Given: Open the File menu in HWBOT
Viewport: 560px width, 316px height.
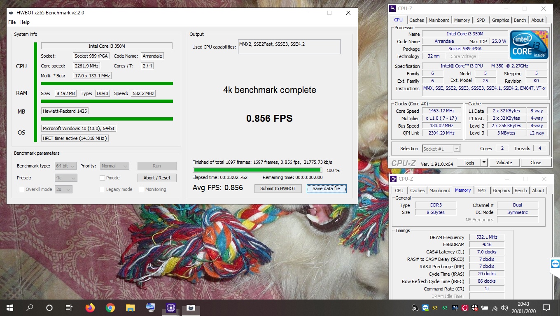Looking at the screenshot, I should pos(12,22).
